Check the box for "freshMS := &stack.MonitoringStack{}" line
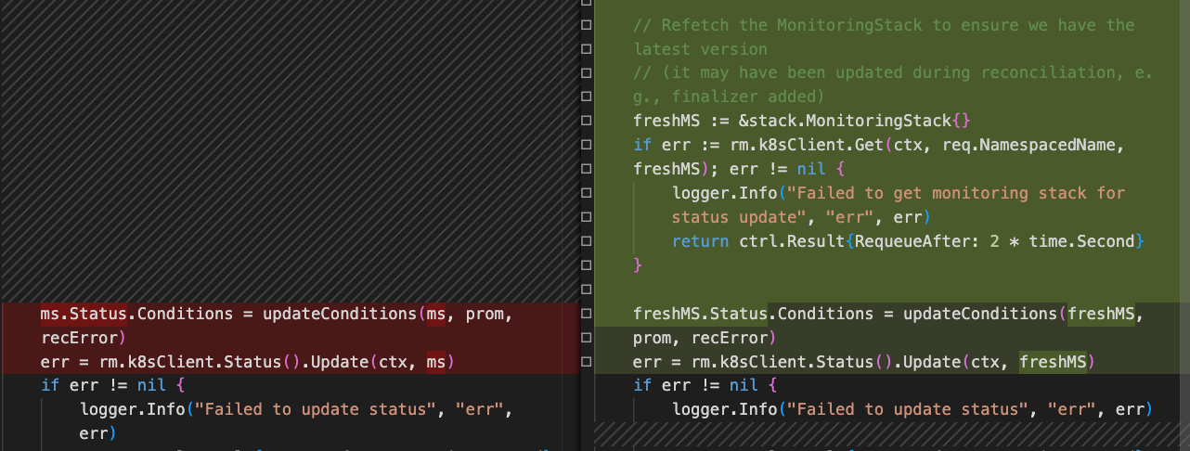The height and width of the screenshot is (451, 1190). 586,122
